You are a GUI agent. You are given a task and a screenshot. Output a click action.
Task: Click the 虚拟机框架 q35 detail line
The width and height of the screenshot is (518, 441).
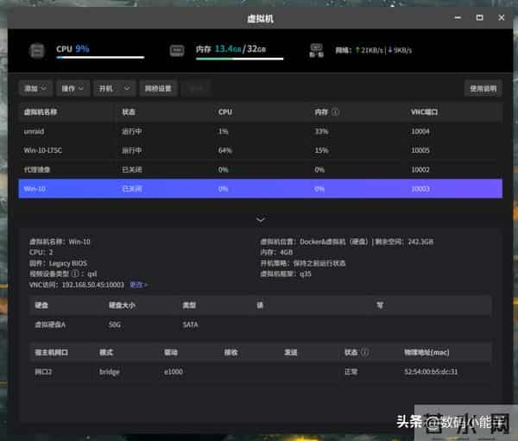pyautogui.click(x=286, y=274)
